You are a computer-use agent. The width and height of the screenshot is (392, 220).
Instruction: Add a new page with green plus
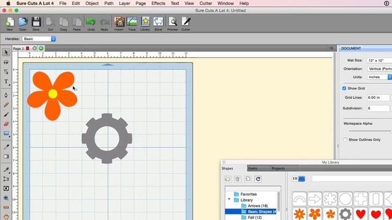(41, 48)
